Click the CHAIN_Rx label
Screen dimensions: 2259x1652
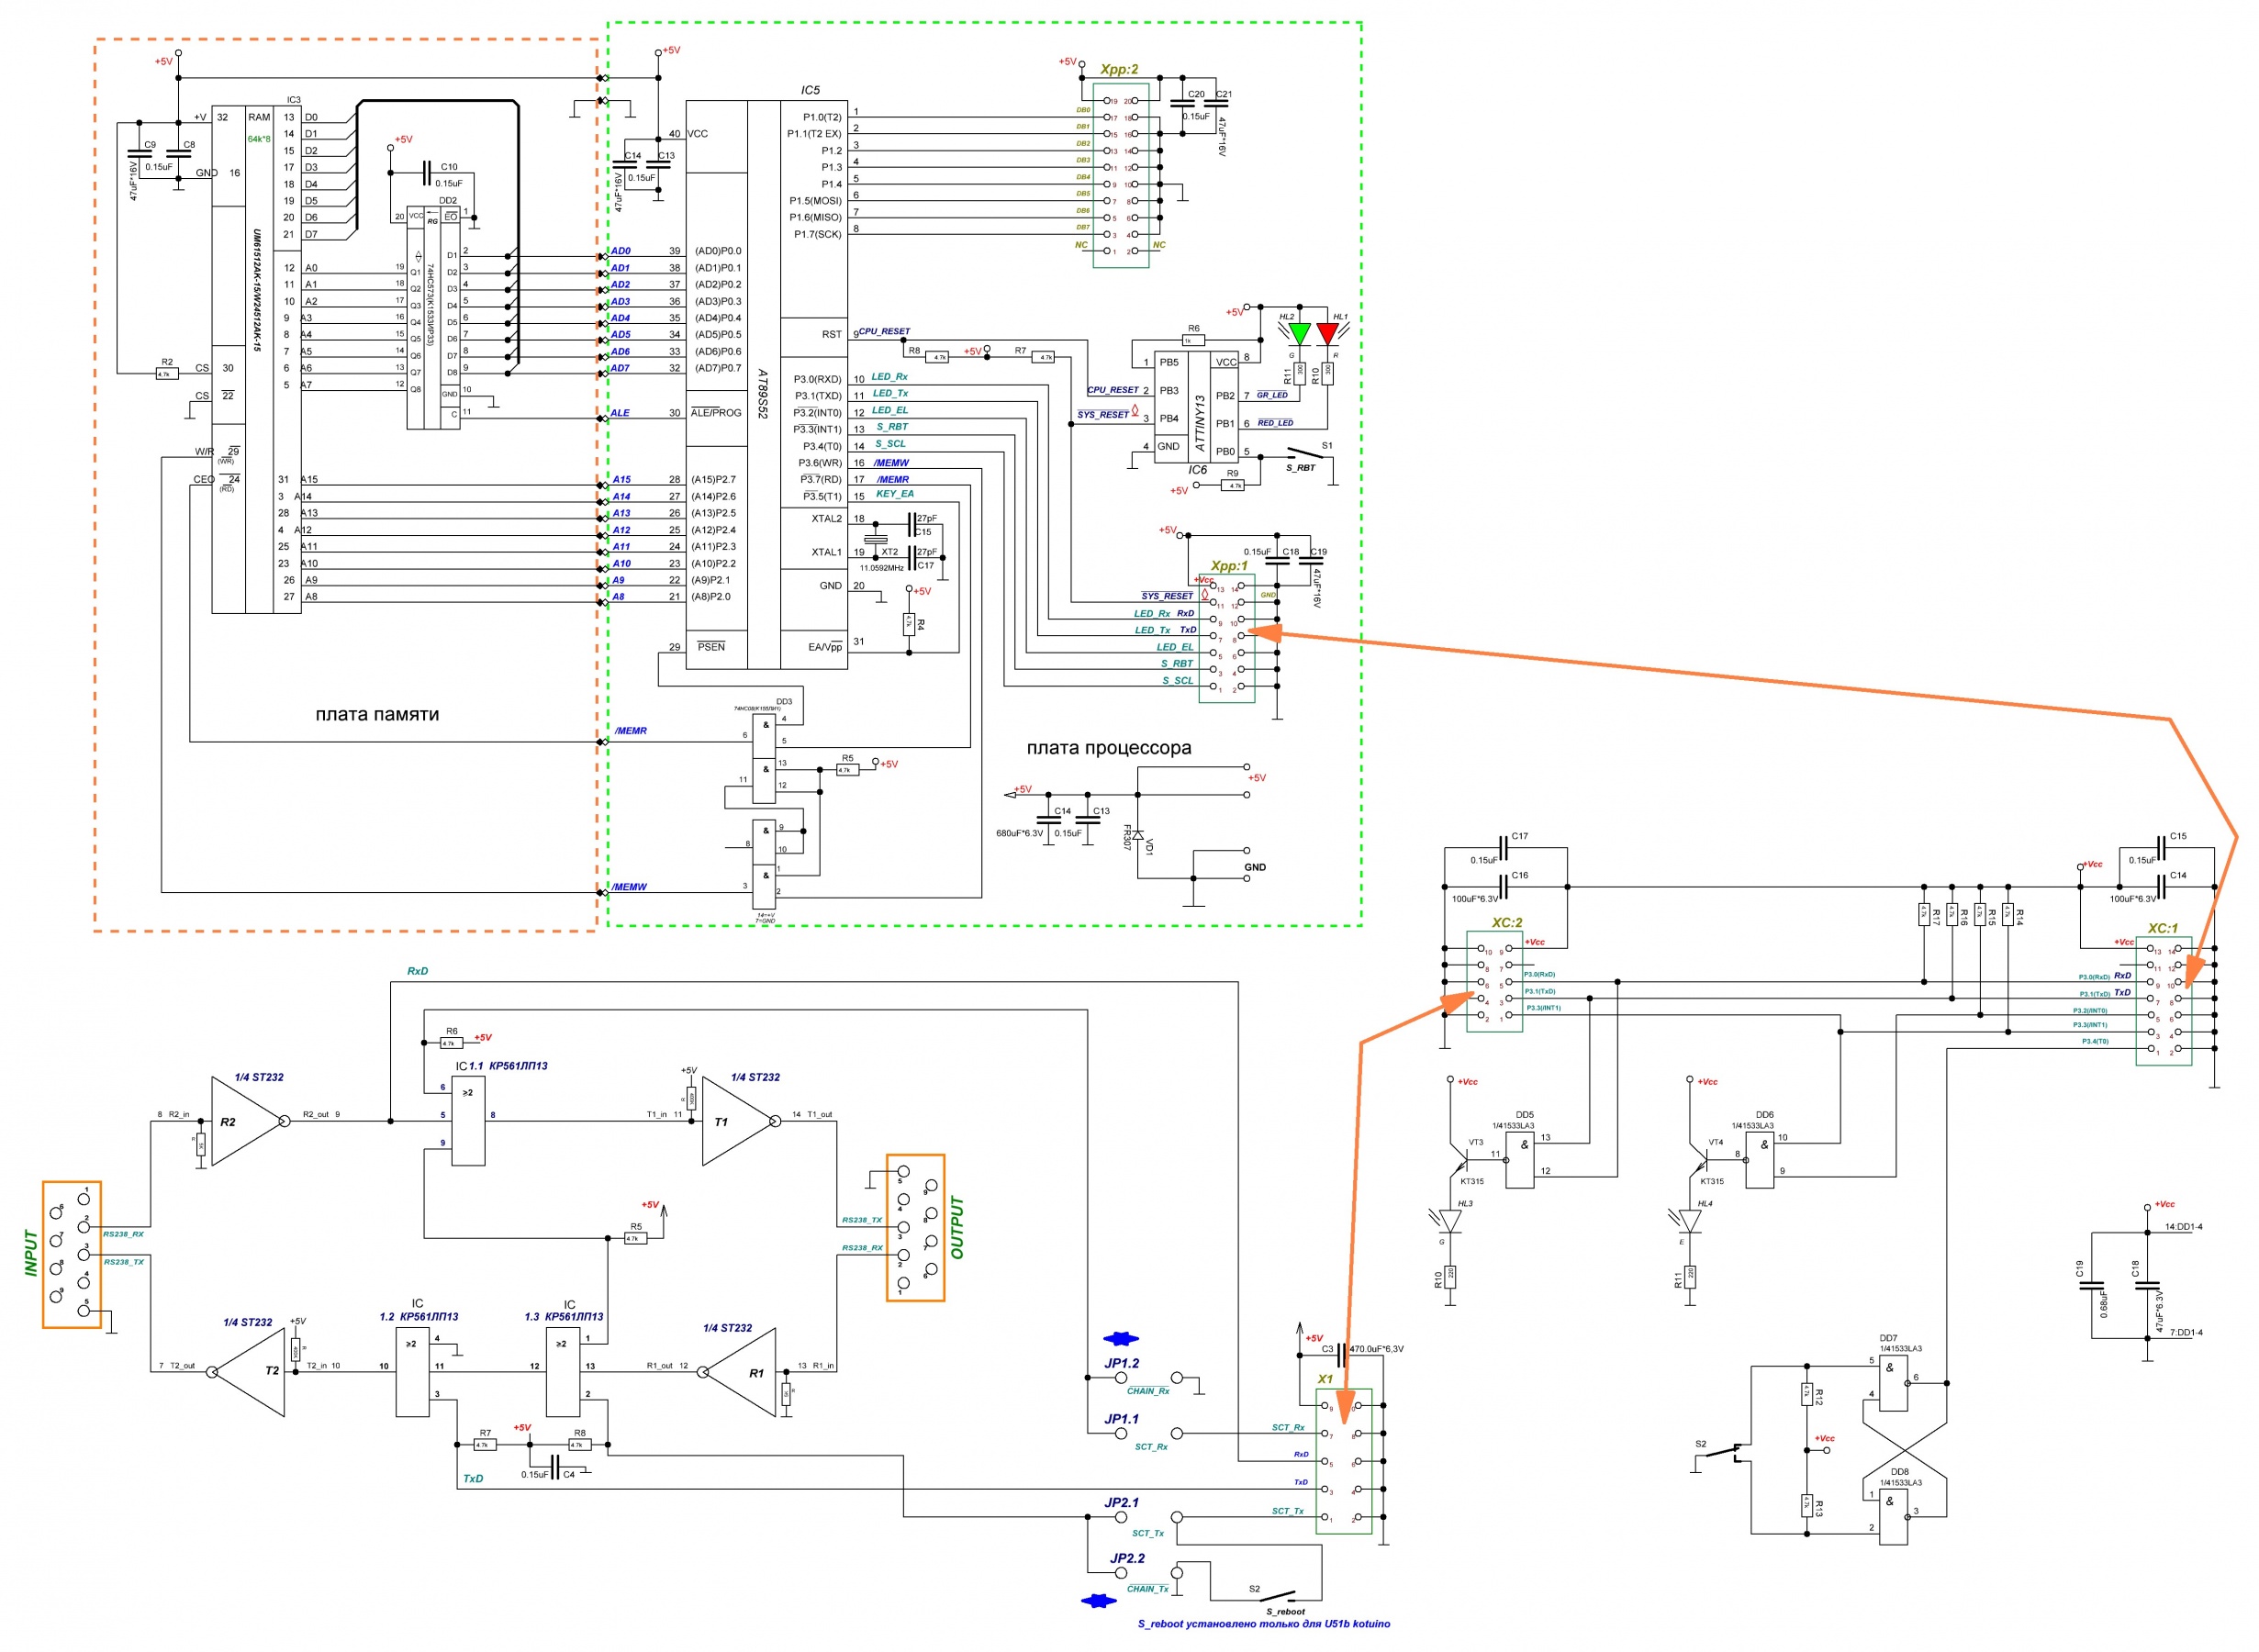pos(1148,1391)
